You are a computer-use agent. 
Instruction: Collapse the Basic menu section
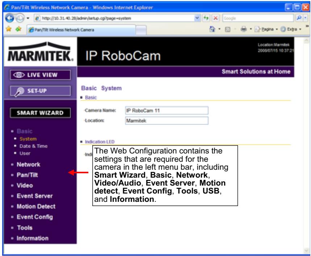[x=24, y=131]
